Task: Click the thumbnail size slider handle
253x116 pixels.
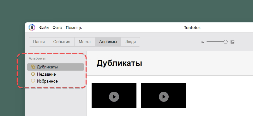Action: (226, 42)
